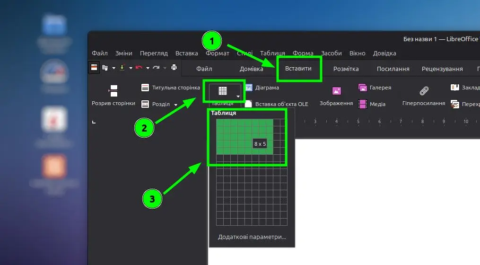Click the Закладка bookmark icon
This screenshot has width=480, height=265.
454,88
